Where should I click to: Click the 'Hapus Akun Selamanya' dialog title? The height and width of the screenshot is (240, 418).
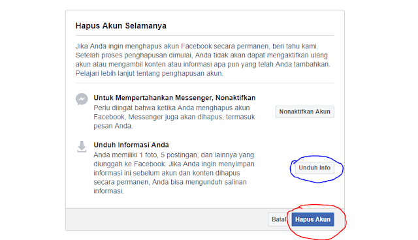pyautogui.click(x=121, y=26)
